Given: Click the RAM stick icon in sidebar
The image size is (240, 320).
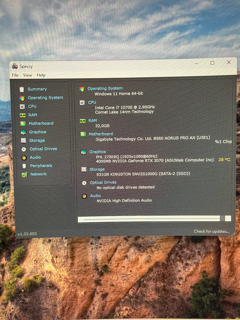Looking at the screenshot, I should [x=22, y=115].
